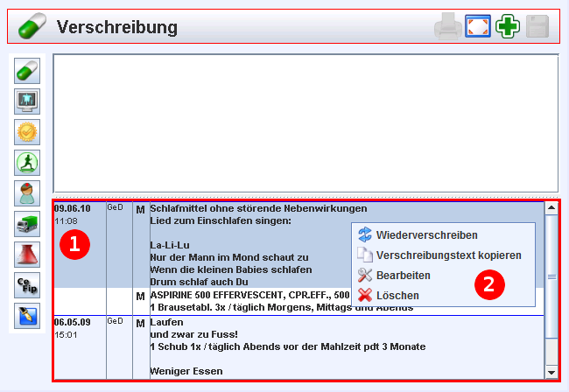Click Löschen in the context menu
Viewport: 569px width, 392px height.
coord(397,295)
